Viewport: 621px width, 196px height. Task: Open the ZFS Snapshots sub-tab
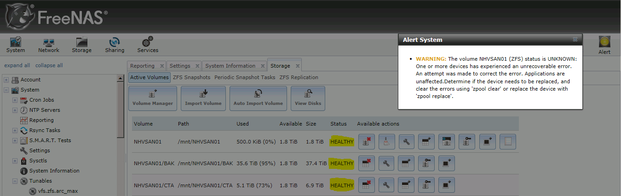[x=191, y=77]
